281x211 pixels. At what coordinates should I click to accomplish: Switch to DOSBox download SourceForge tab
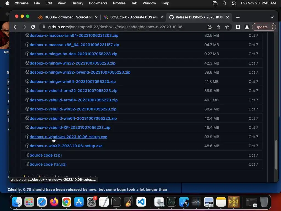tap(68, 17)
